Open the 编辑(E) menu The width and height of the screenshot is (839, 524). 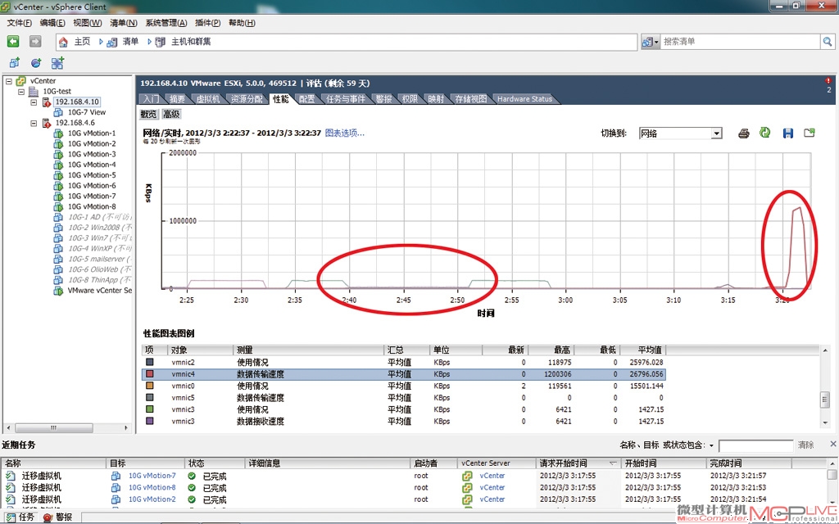(52, 23)
